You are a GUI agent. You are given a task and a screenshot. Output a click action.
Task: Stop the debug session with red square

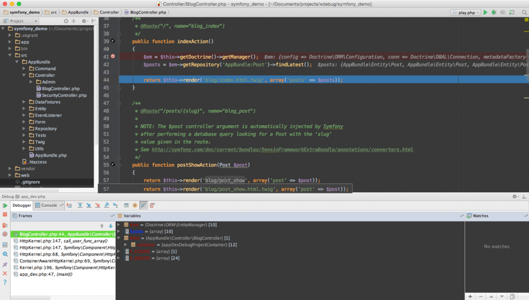click(5, 214)
